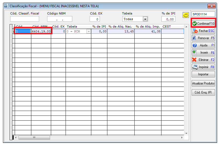Click the green checkmark Confirmar F10 button
The height and width of the screenshot is (145, 219).
tap(203, 24)
